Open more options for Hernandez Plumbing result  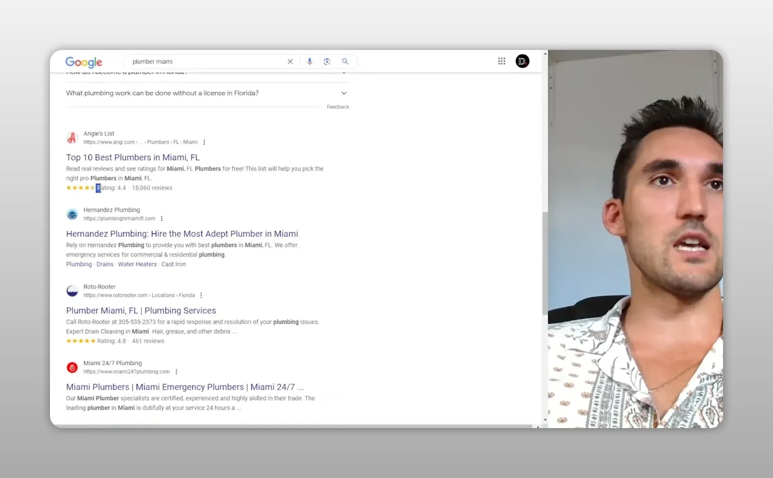click(161, 219)
